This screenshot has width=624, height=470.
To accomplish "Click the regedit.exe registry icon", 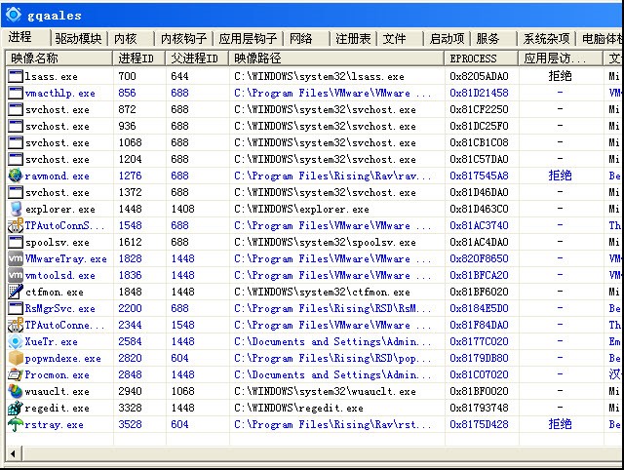I will [x=16, y=408].
